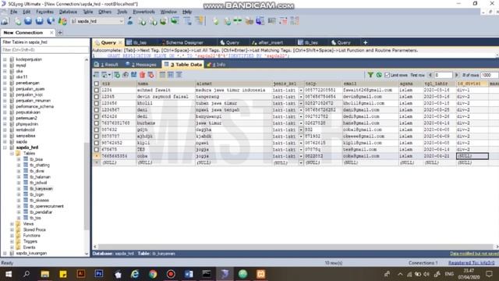This screenshot has width=499, height=281.
Task: Collapse the sapda_hrd database node
Action: pyautogui.click(x=5, y=148)
